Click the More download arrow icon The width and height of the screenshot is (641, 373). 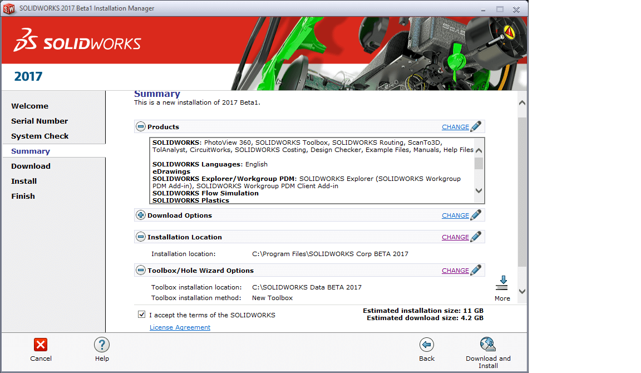[502, 283]
